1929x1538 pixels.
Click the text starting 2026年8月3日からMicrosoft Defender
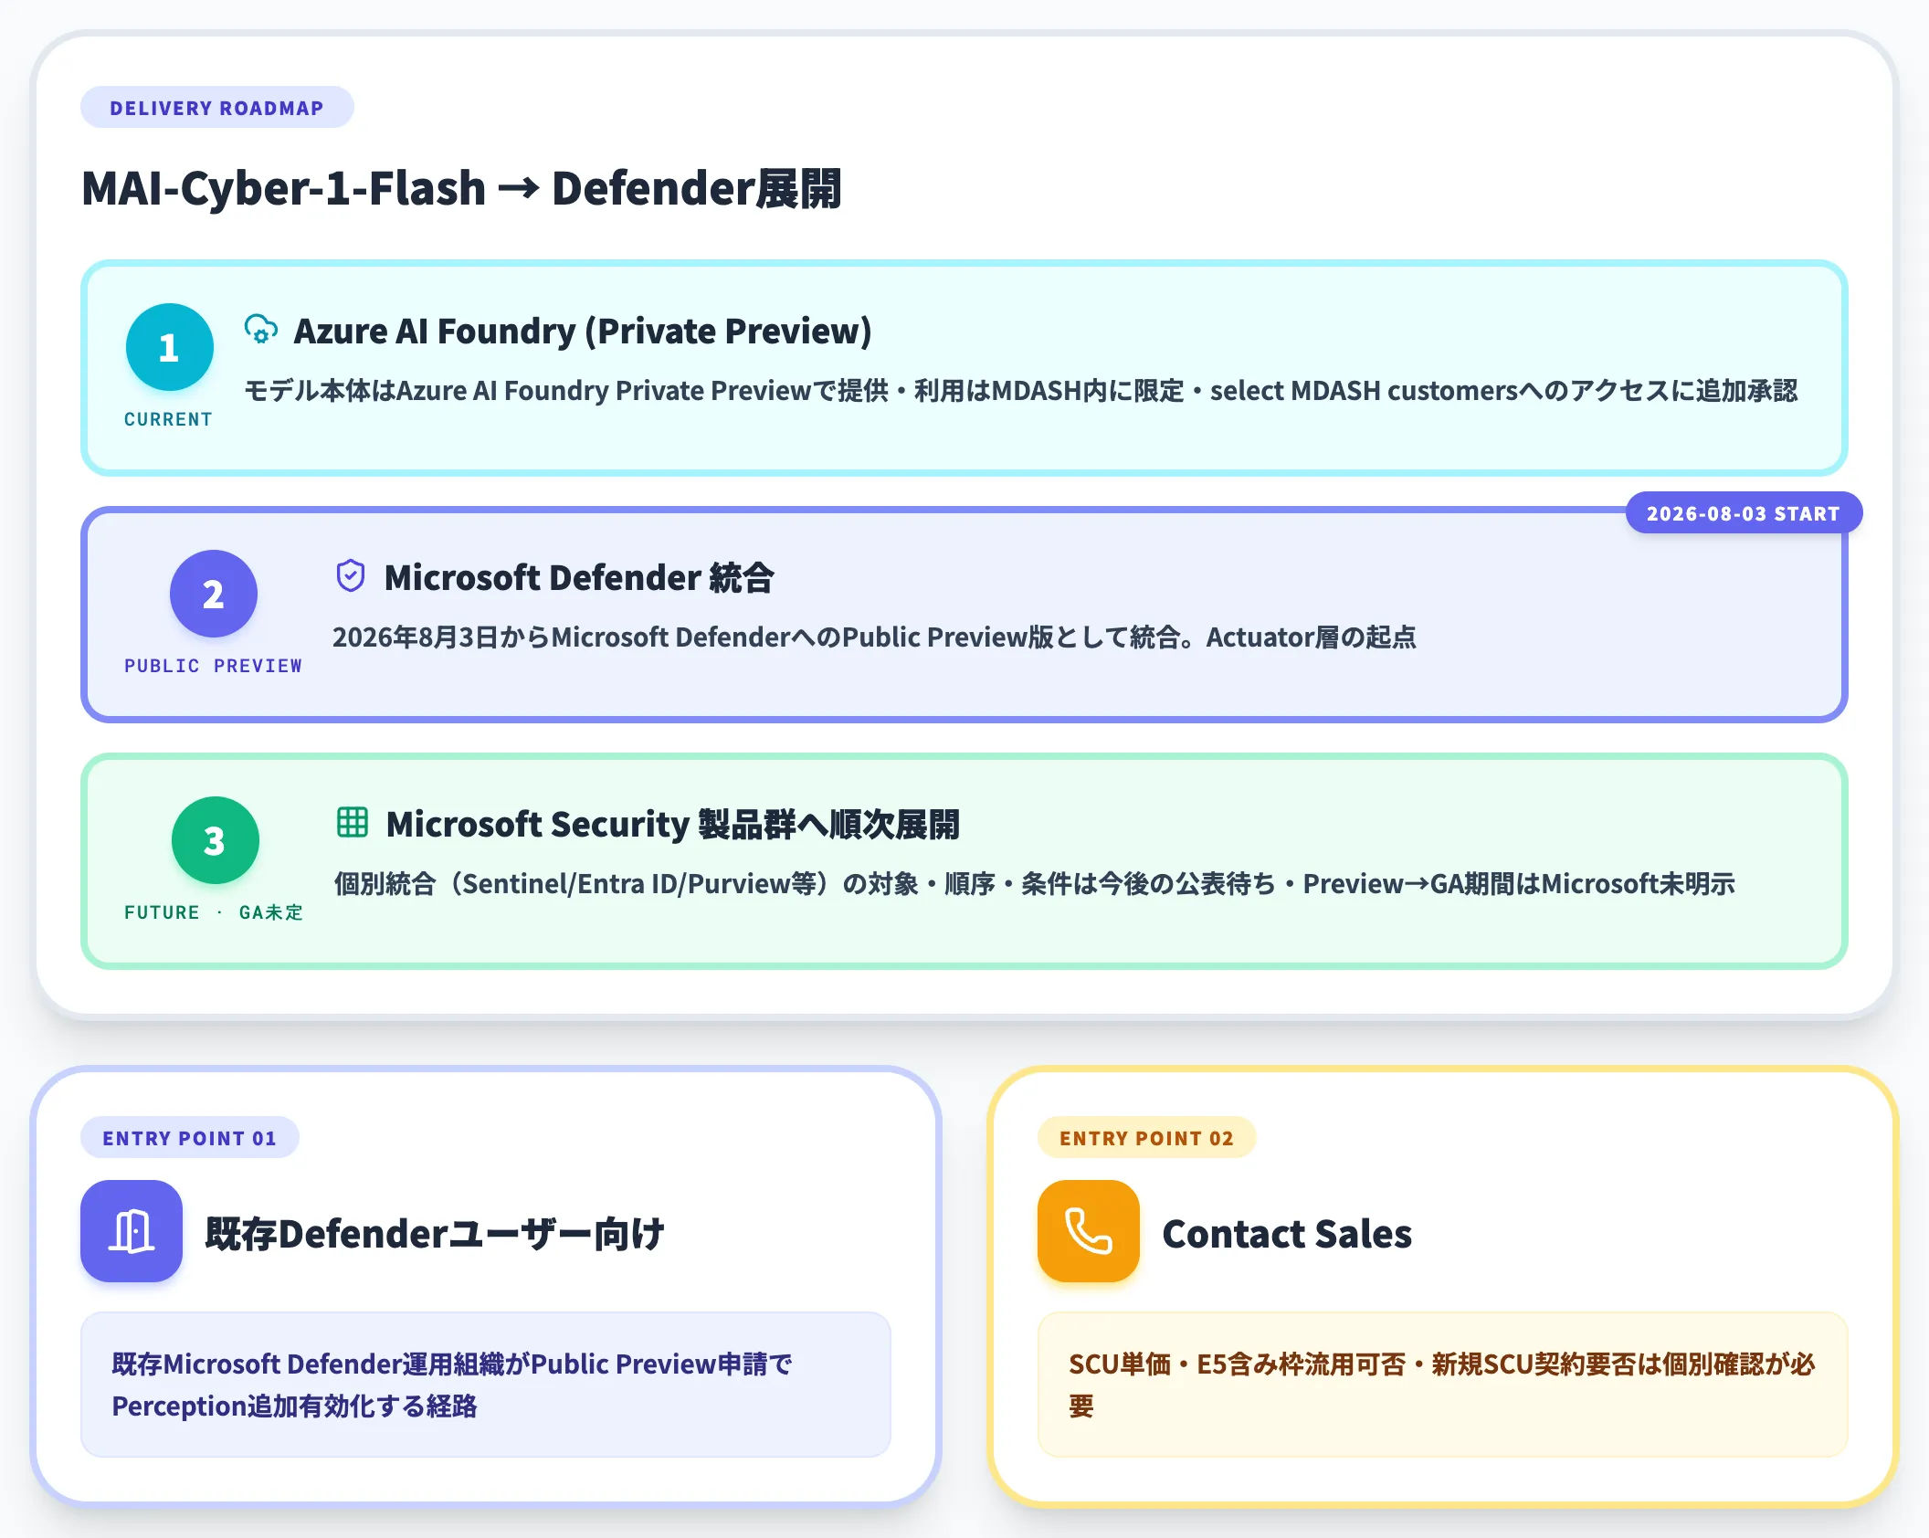pos(874,637)
